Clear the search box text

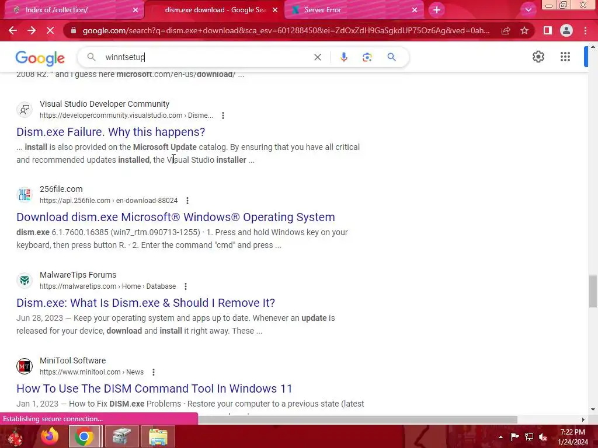(317, 57)
